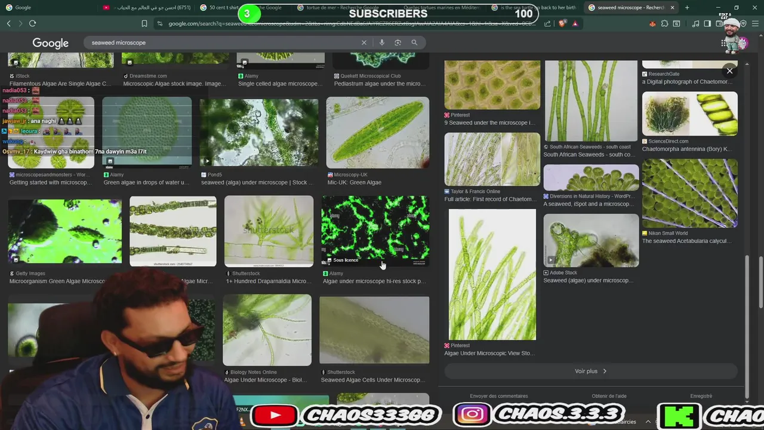Click the Enregistré link
Image resolution: width=764 pixels, height=430 pixels.
pos(701,396)
